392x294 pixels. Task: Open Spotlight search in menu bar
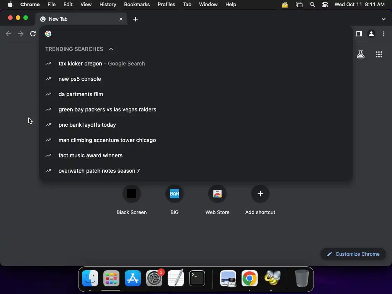point(312,5)
